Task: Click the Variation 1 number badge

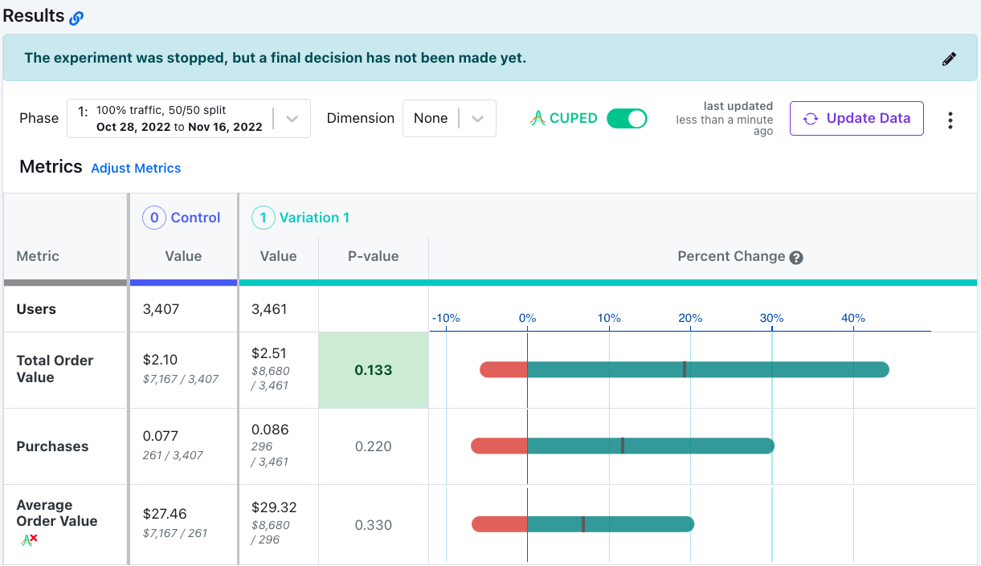Action: click(263, 218)
